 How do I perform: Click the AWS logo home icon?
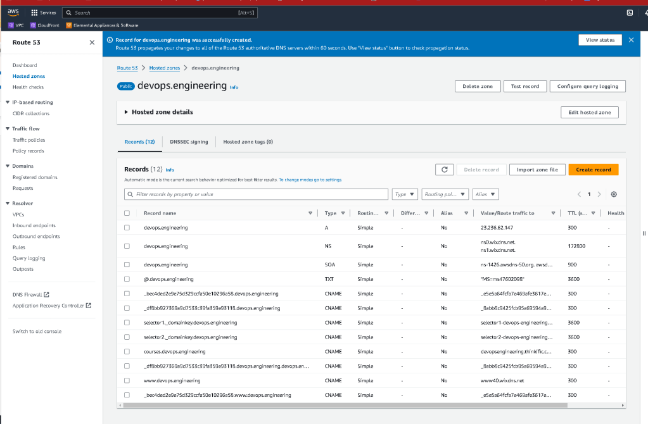(x=13, y=13)
